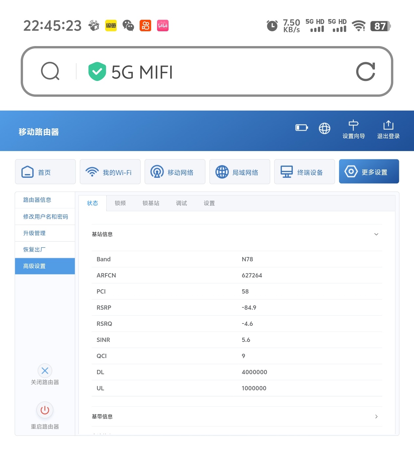Open the 移动网络 section
The image size is (414, 466).
[x=175, y=172]
